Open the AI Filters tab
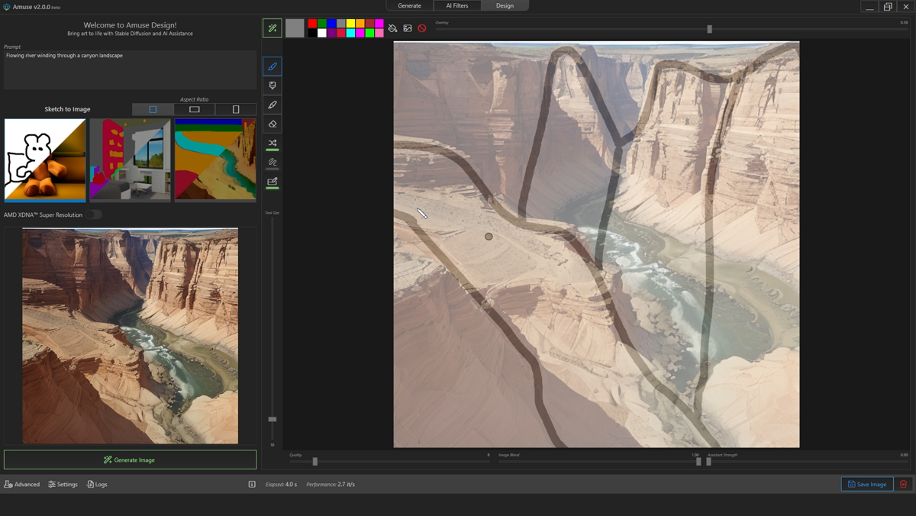The height and width of the screenshot is (516, 916). (457, 5)
